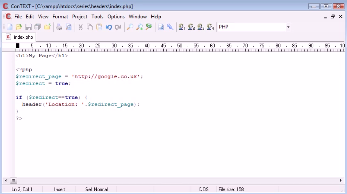Save all files toolbar icon
This screenshot has width=347, height=194.
[x=38, y=27]
